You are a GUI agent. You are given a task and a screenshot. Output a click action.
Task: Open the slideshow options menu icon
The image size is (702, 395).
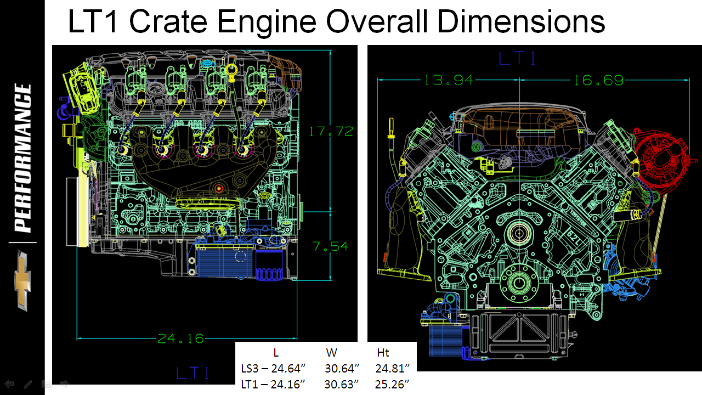coord(47,384)
